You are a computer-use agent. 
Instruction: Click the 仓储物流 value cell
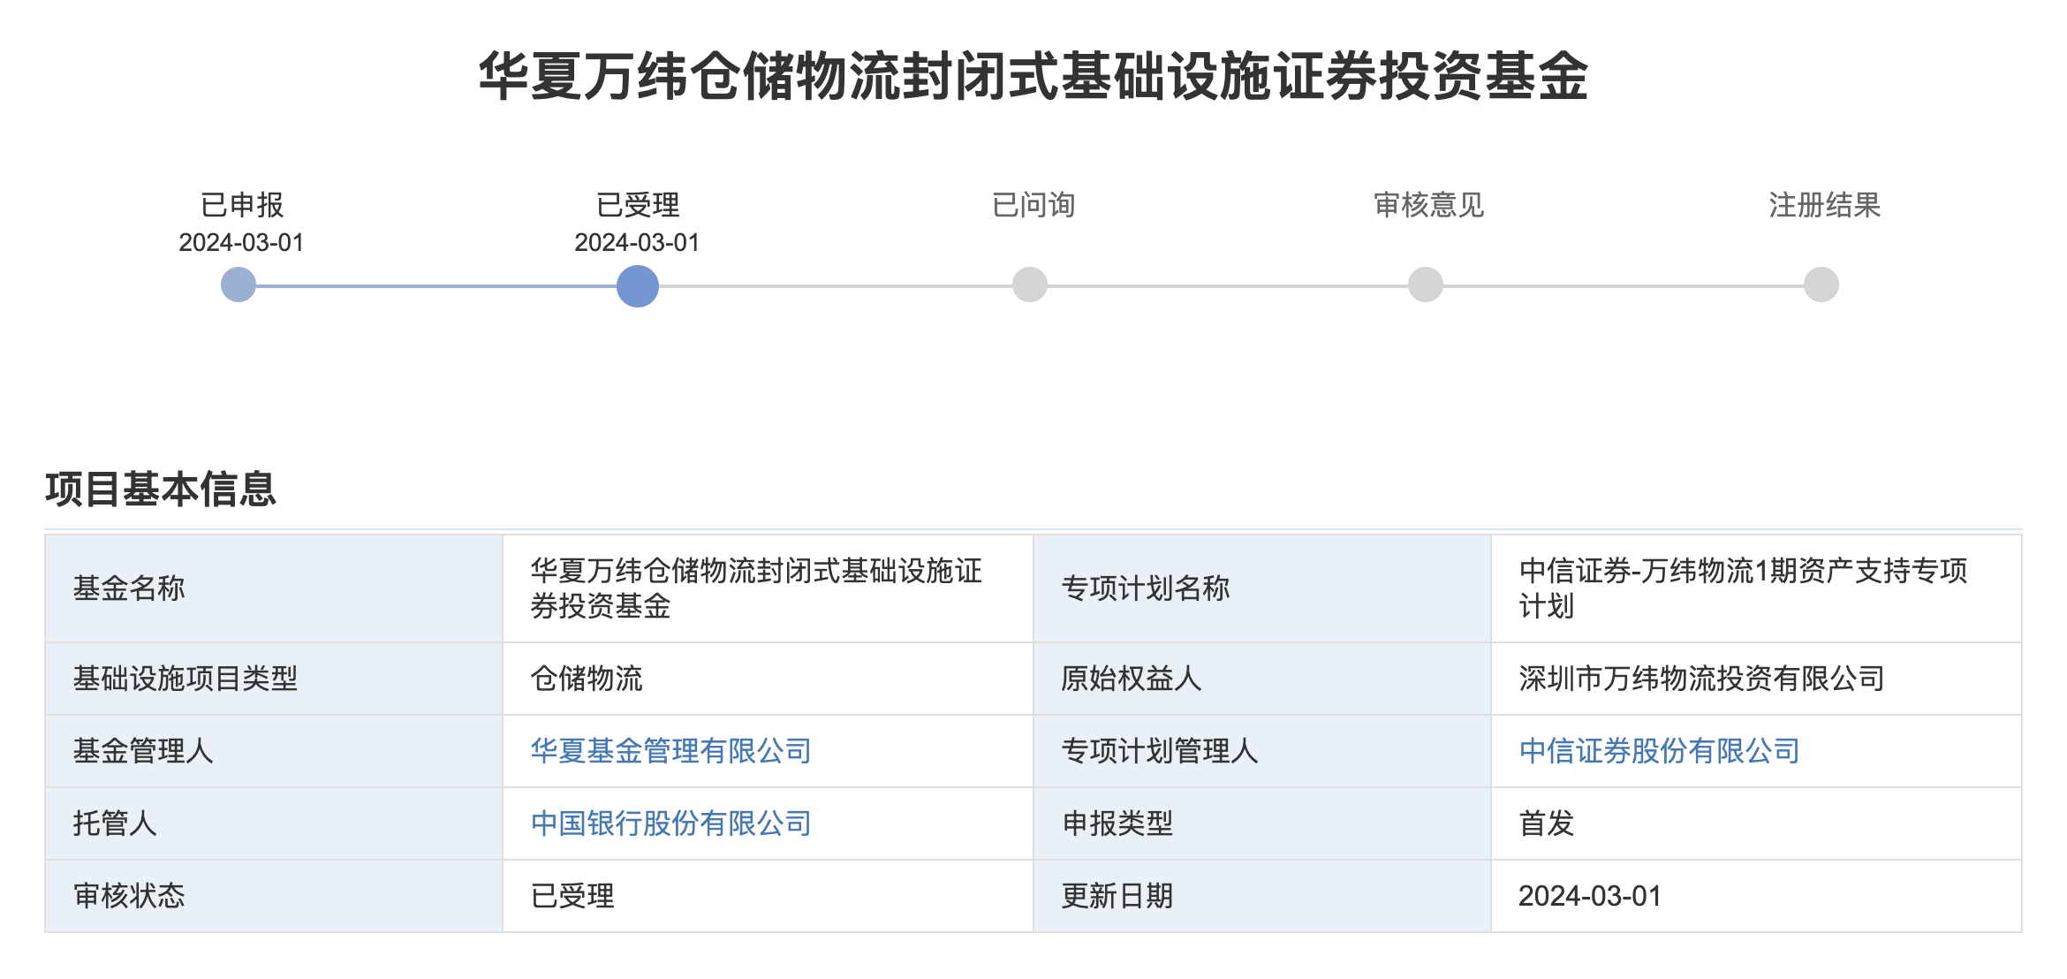coord(768,679)
